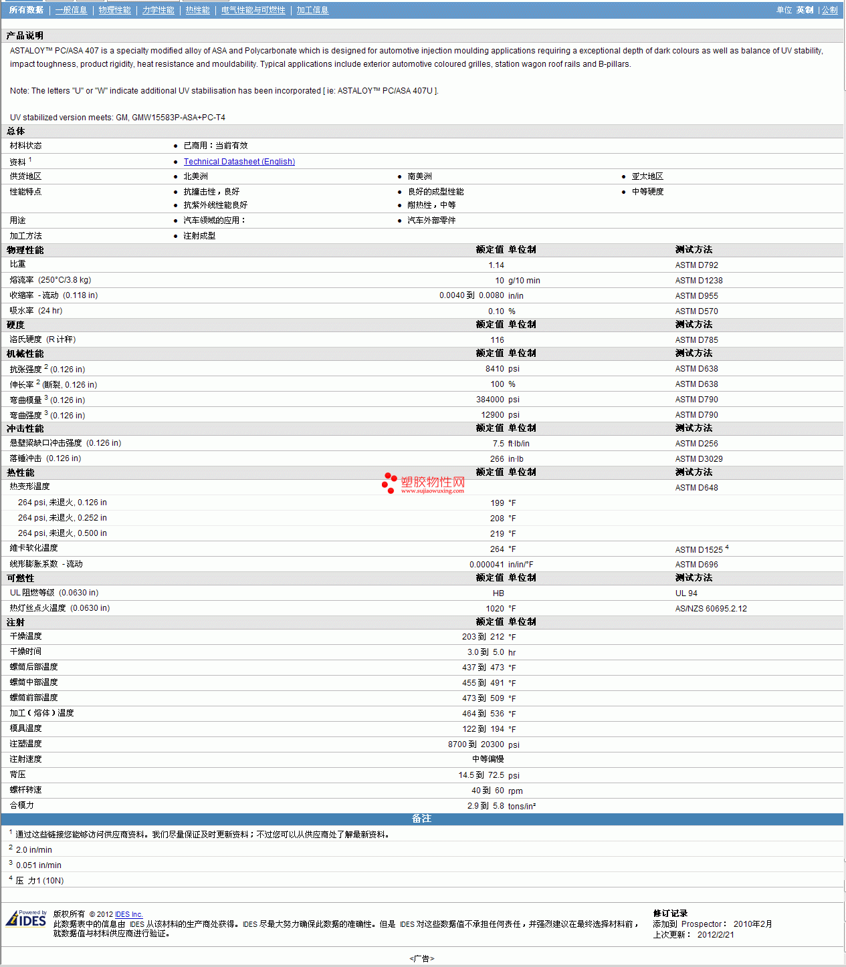Select 洛氏硬度 value 116
Viewport: 846px width, 967px height.
(x=498, y=340)
